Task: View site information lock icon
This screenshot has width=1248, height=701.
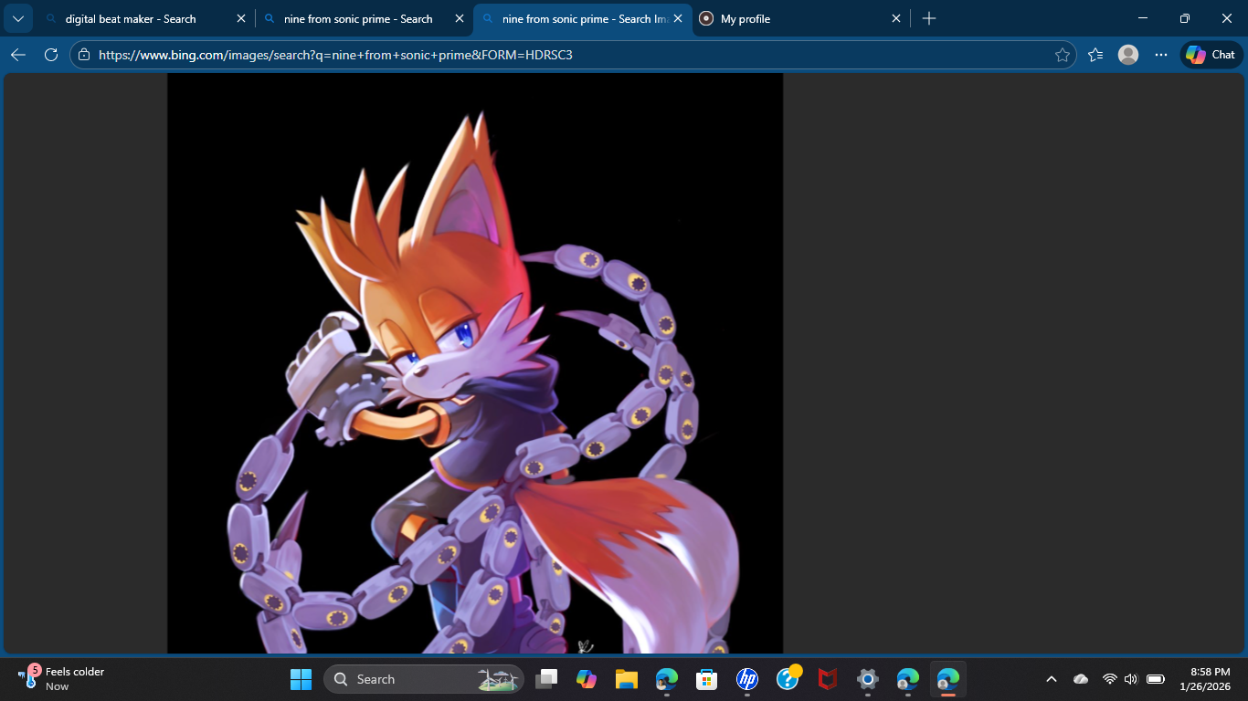Action: (84, 55)
